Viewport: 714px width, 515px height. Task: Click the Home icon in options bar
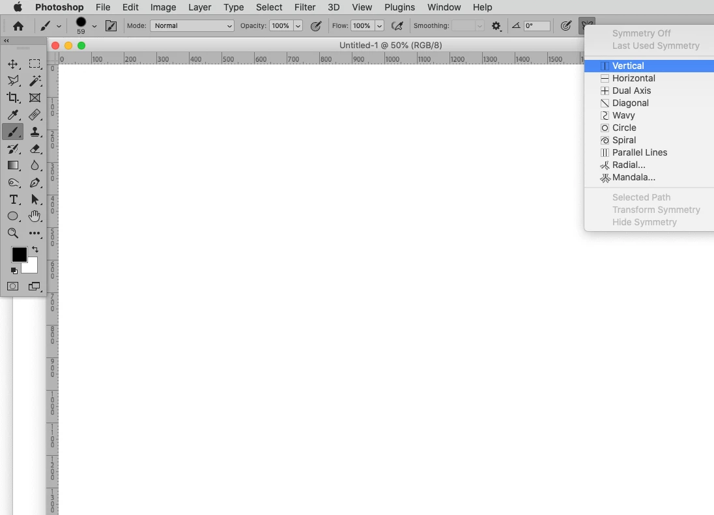click(x=18, y=26)
